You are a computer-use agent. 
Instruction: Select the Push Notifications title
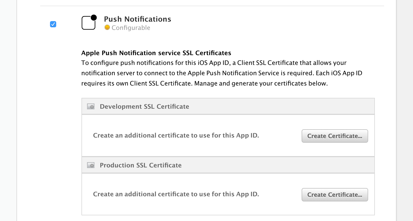pos(137,19)
